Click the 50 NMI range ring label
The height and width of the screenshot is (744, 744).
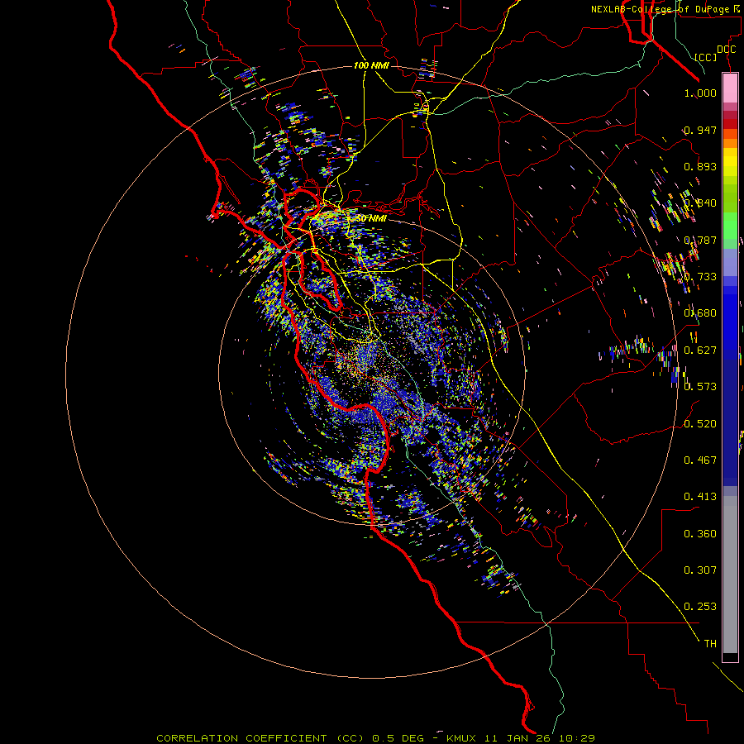[371, 218]
